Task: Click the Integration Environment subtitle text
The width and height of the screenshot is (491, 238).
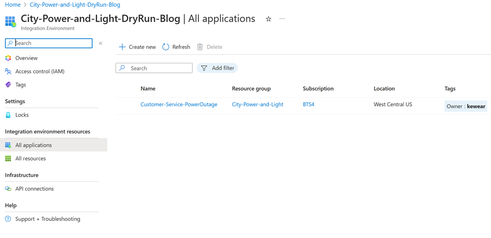Action: (x=48, y=29)
